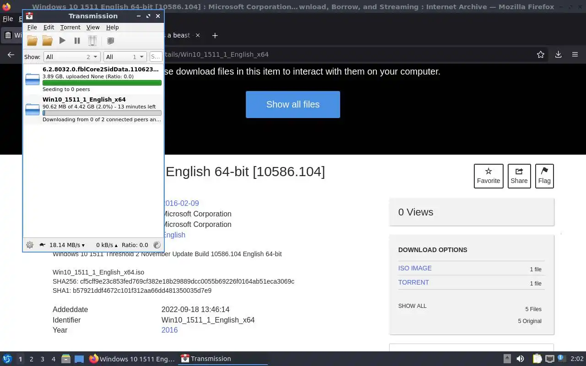Go back using the Firefox back arrow
Screen dimensions: 586x366
pyautogui.click(x=11, y=54)
